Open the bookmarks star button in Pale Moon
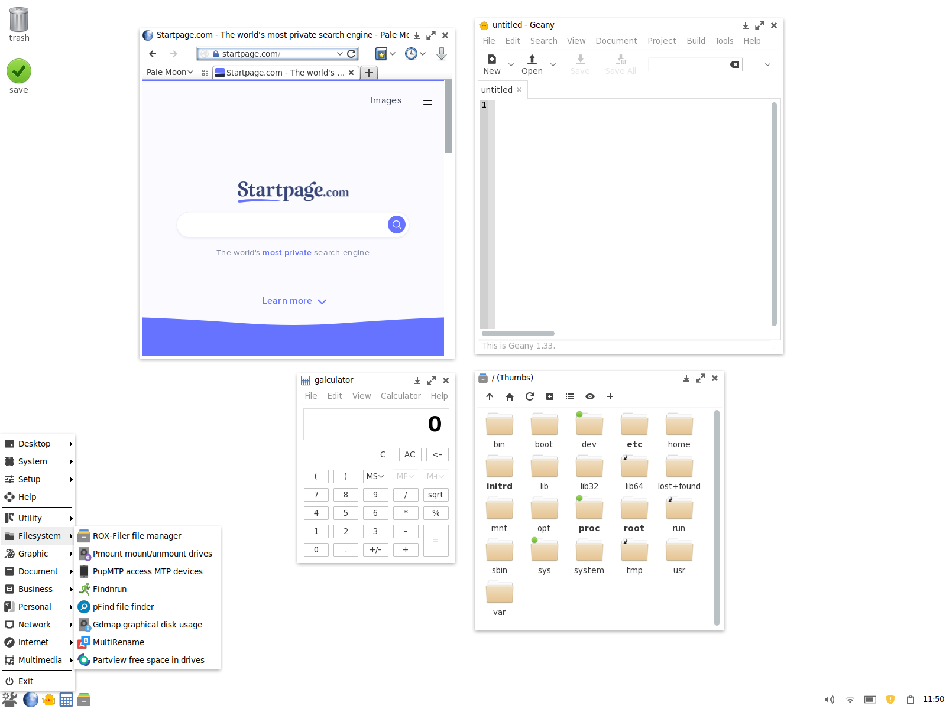 click(x=381, y=54)
